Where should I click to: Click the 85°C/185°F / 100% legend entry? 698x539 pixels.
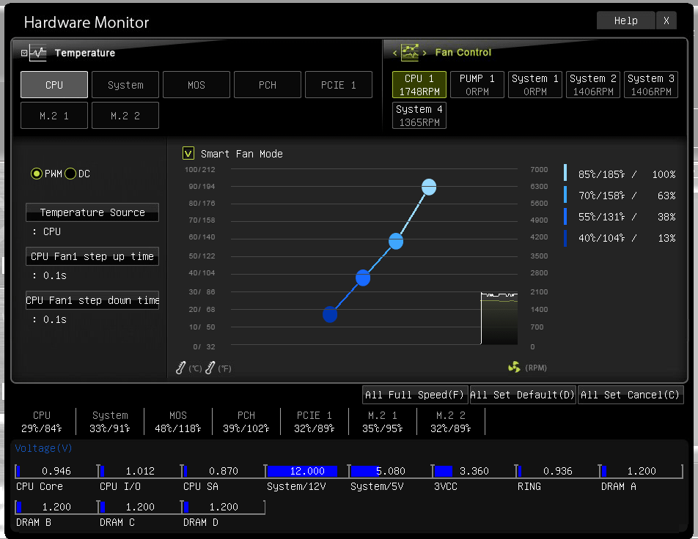coord(627,174)
